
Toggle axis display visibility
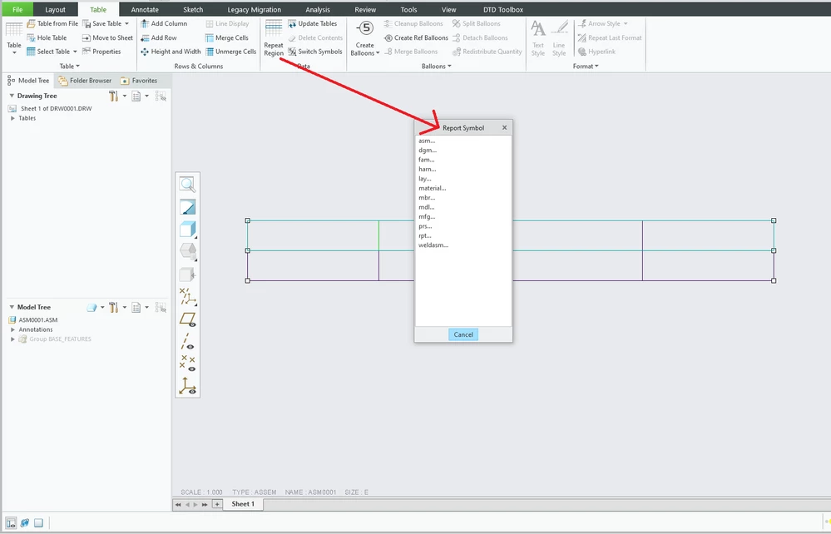pos(188,342)
